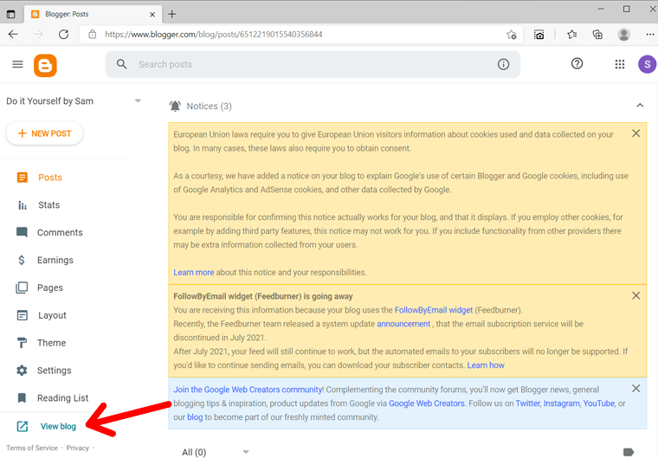Image resolution: width=658 pixels, height=458 pixels.
Task: Dismiss the EU cookies notice
Action: click(636, 133)
